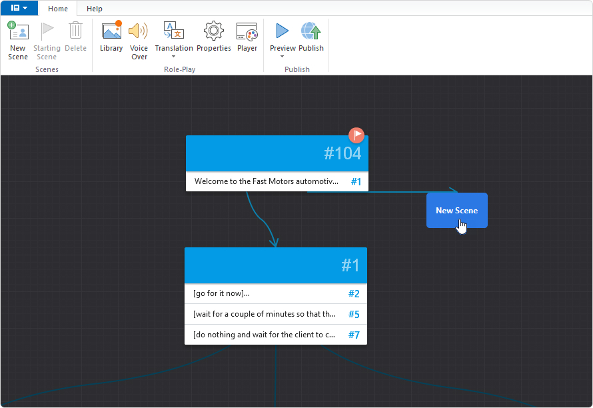Expand the Preview dropdown arrow
The image size is (593, 408).
click(283, 57)
